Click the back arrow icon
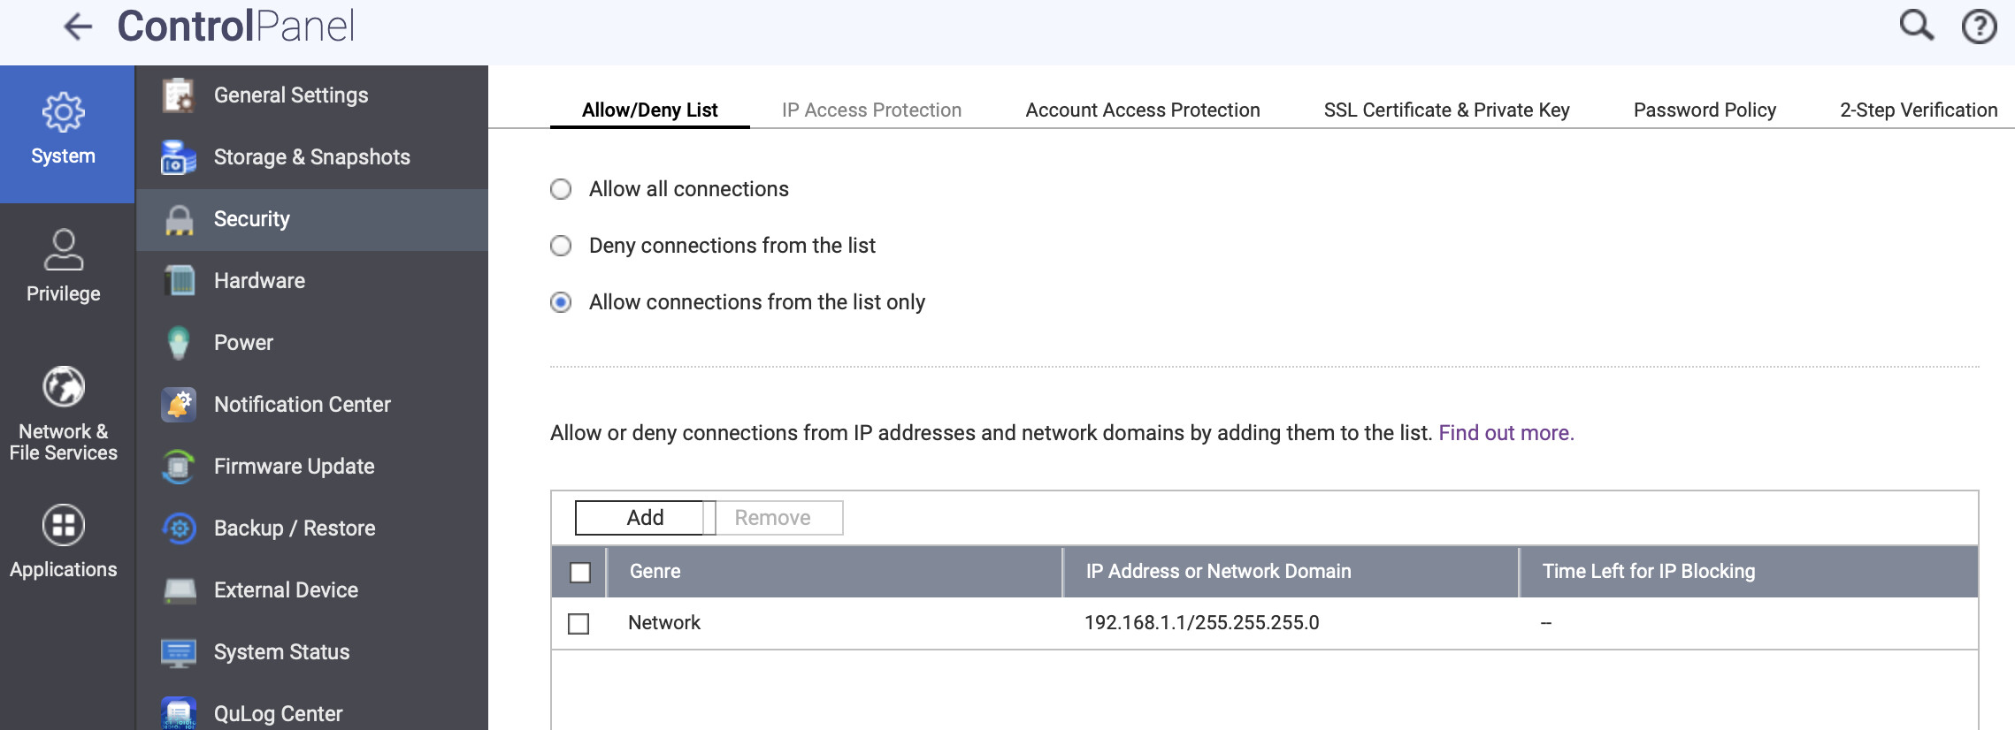The width and height of the screenshot is (2015, 730). (78, 27)
